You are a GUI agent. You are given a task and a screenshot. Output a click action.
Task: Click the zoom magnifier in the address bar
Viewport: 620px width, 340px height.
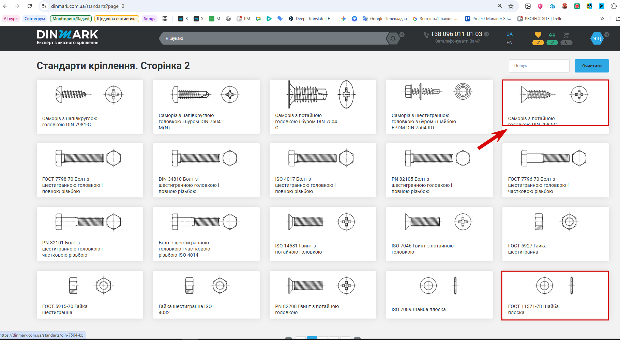[500, 6]
